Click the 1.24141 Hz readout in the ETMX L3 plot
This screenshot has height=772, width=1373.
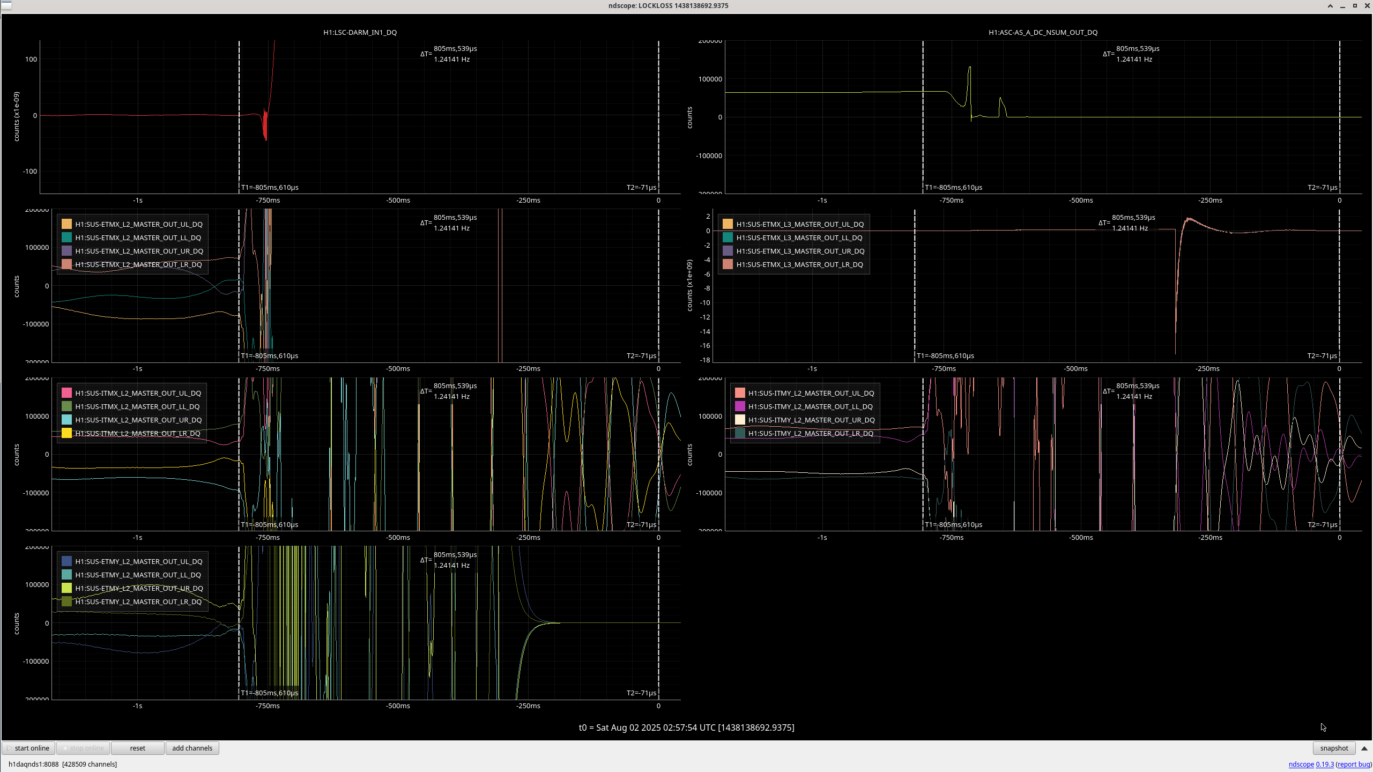(x=1130, y=228)
